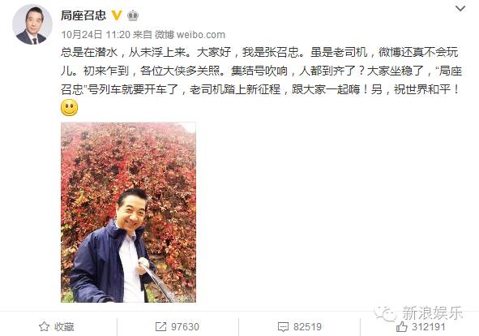This screenshot has height=336, width=479.
Task: Enlarge the red leaves selfie photo
Action: 128,213
